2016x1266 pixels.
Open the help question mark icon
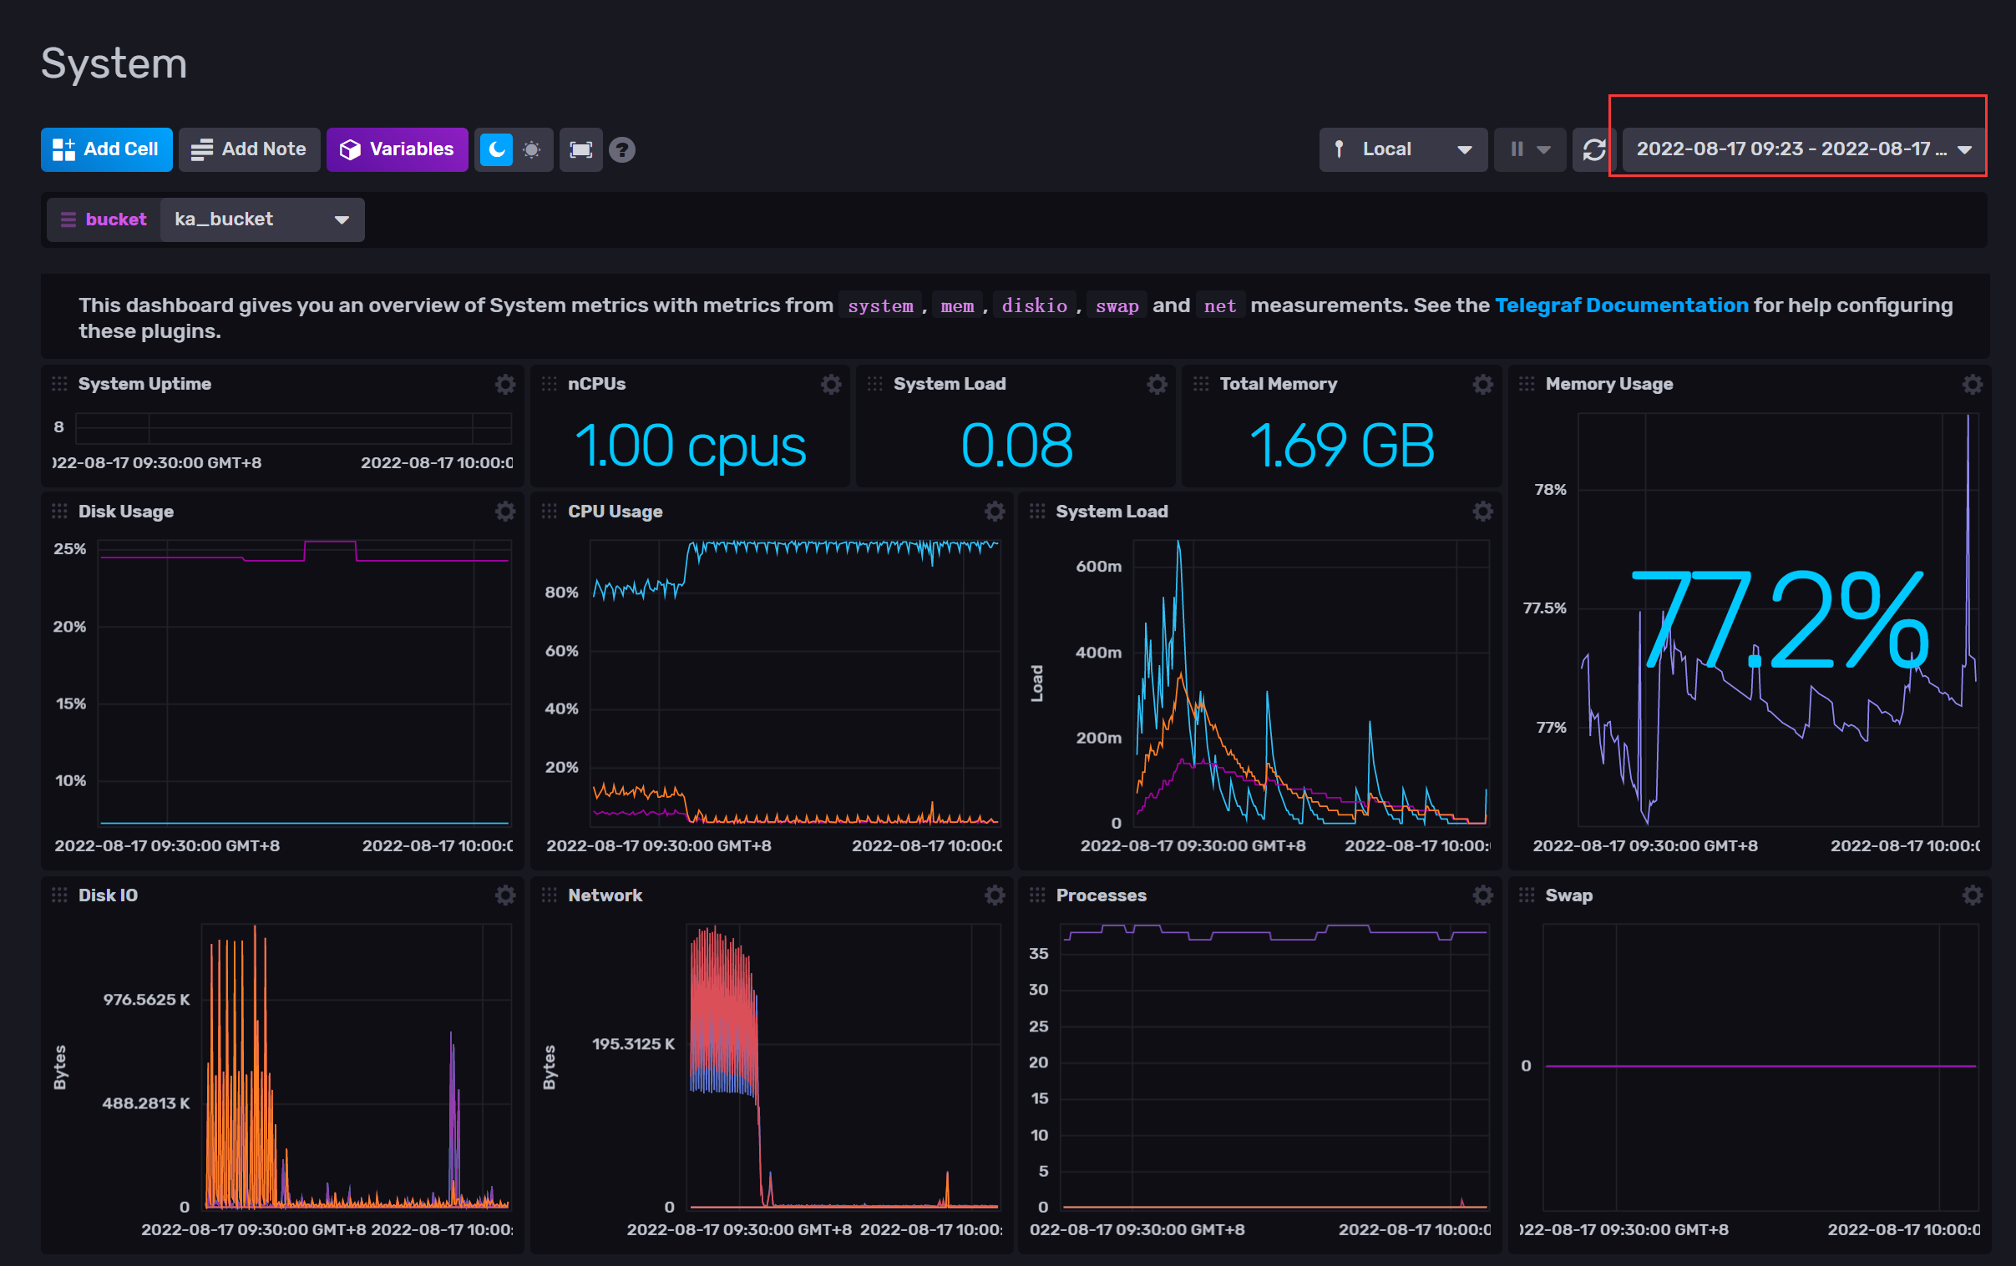[622, 149]
